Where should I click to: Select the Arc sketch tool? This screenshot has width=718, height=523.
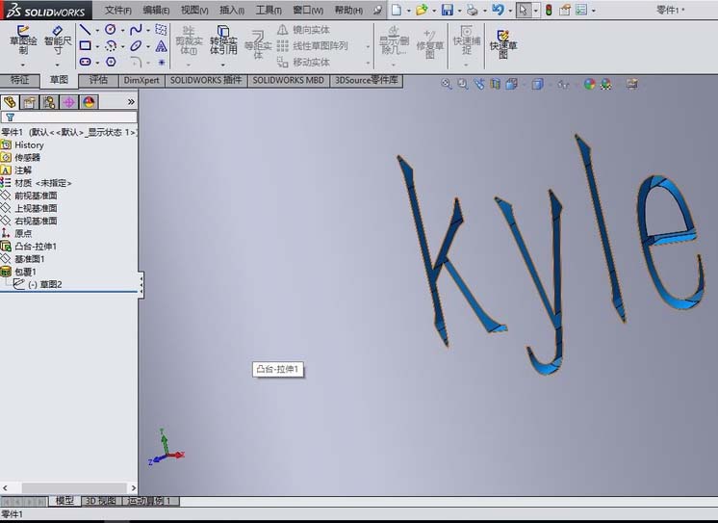point(111,46)
